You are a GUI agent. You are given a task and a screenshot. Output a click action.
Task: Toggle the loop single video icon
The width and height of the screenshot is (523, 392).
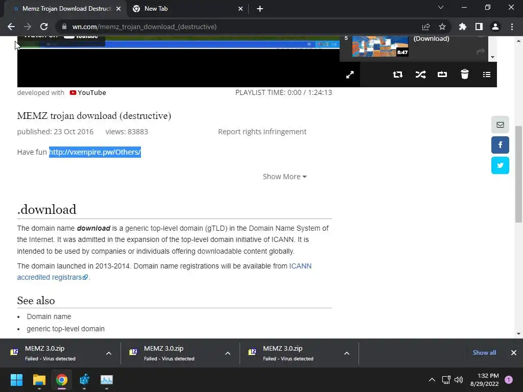coord(442,75)
